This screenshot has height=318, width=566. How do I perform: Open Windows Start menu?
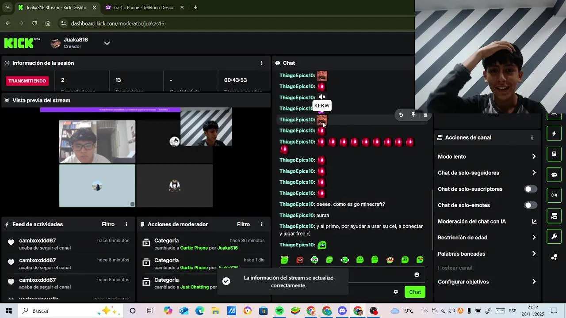coord(8,311)
